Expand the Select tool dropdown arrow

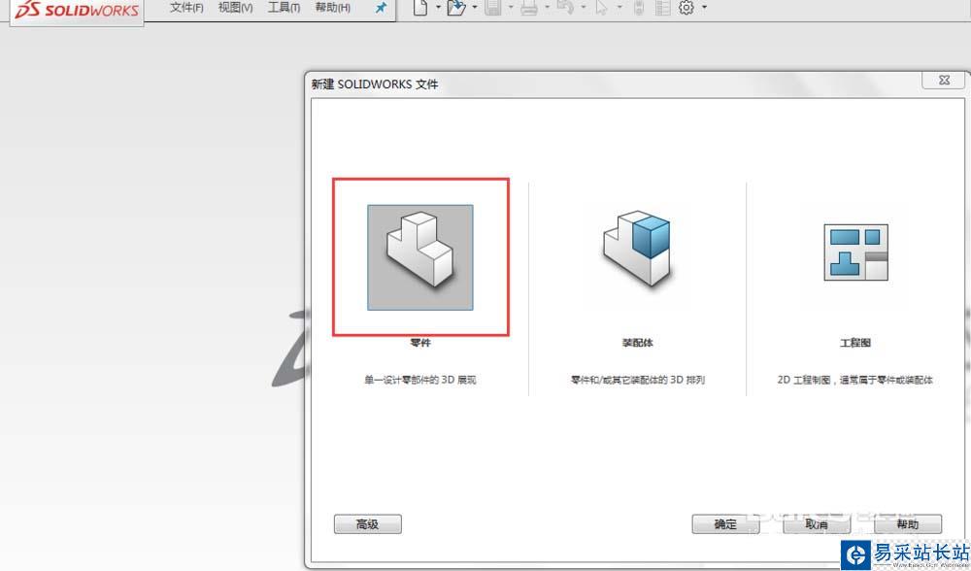pos(619,8)
